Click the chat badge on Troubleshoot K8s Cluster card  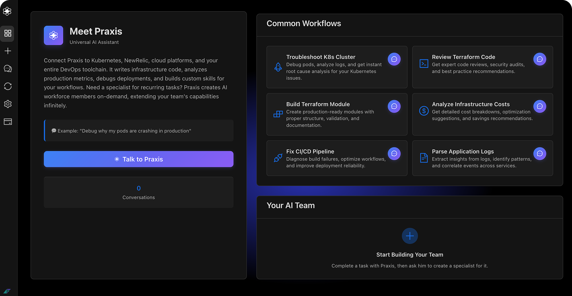tap(394, 59)
